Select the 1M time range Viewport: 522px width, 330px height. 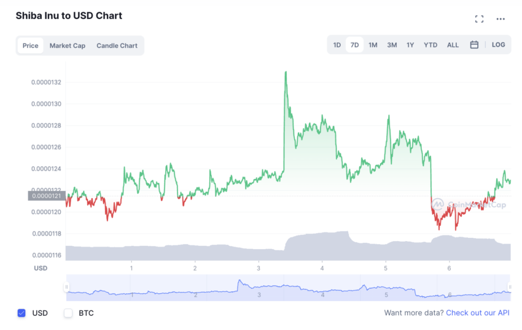(x=373, y=45)
